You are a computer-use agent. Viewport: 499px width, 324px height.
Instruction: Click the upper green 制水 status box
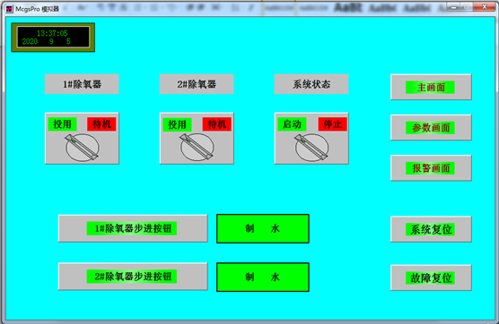[263, 228]
